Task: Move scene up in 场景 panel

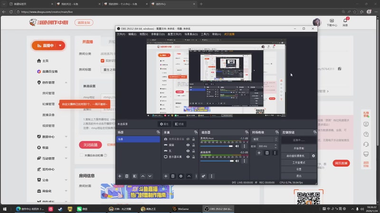Action: (143, 176)
